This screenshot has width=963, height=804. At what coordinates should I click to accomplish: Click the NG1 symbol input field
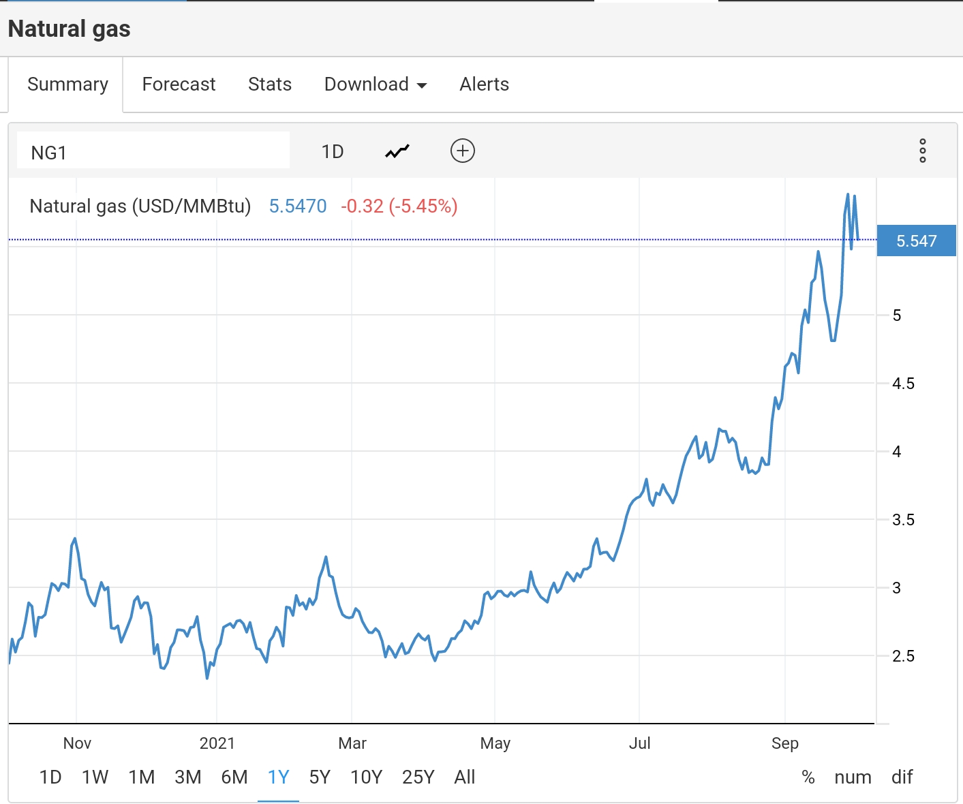click(x=153, y=151)
